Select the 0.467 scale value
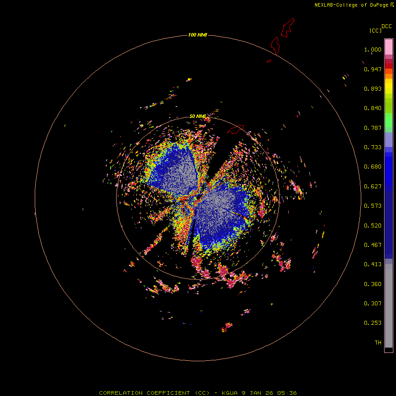 pyautogui.click(x=373, y=245)
